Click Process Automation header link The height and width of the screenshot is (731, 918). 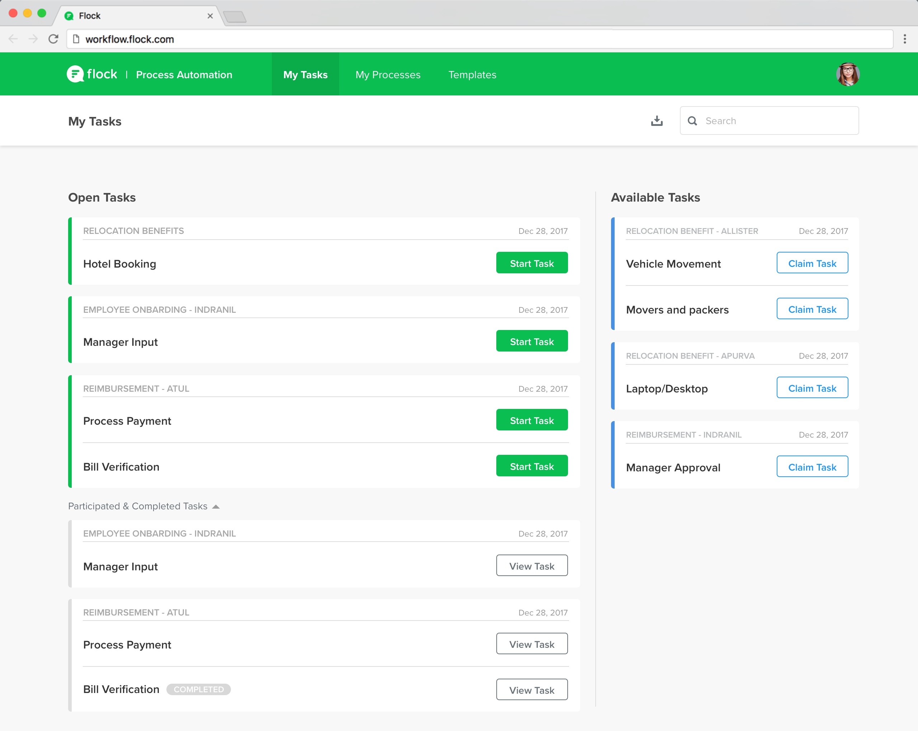(184, 75)
